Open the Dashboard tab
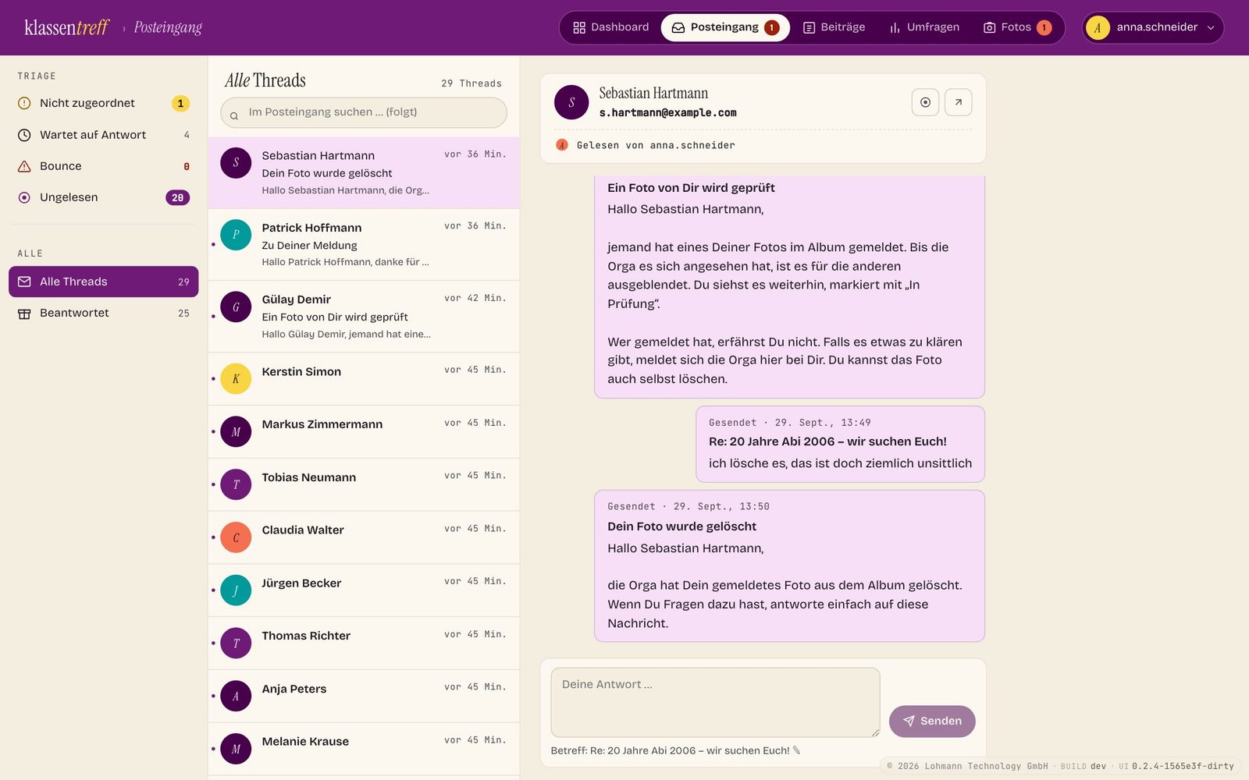 coord(610,27)
